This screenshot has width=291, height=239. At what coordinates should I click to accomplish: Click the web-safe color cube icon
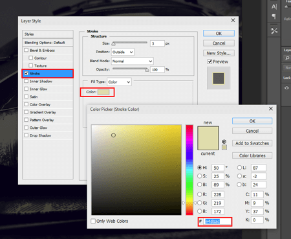point(224,141)
